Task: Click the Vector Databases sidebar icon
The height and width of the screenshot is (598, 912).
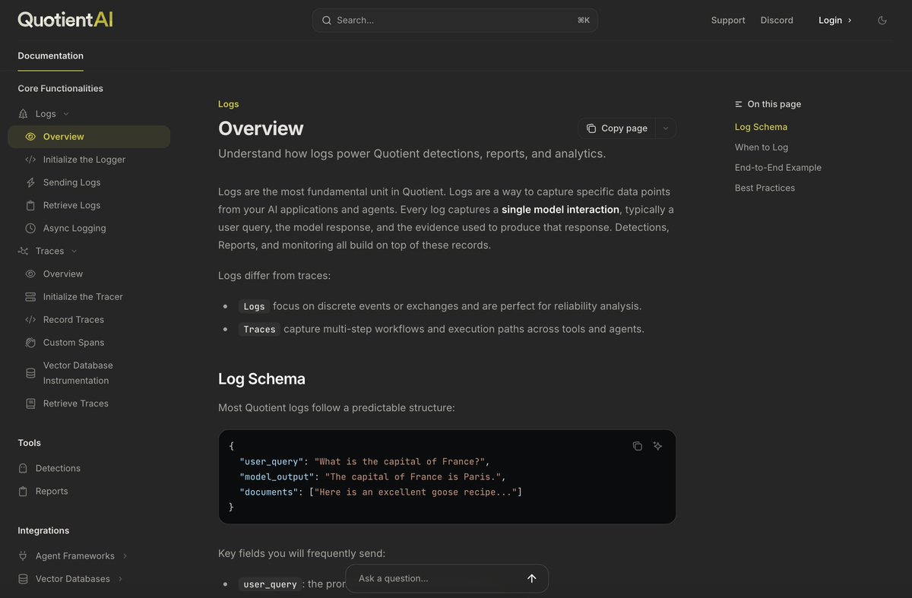Action: pos(23,578)
